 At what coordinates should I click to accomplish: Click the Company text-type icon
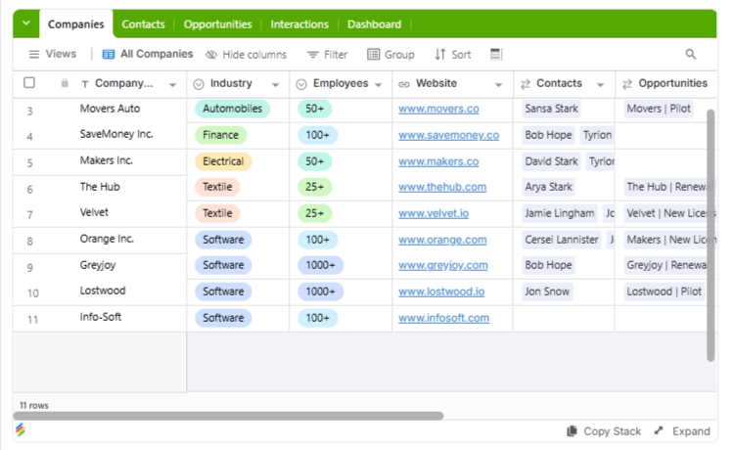click(84, 84)
